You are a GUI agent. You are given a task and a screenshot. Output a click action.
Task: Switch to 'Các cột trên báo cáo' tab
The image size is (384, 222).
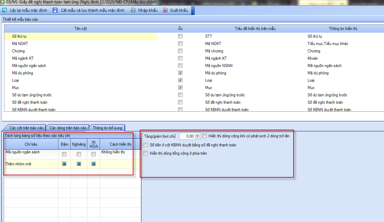(x=26, y=128)
